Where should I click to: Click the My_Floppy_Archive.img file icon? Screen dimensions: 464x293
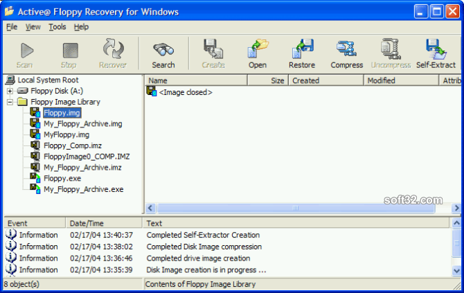(x=35, y=123)
